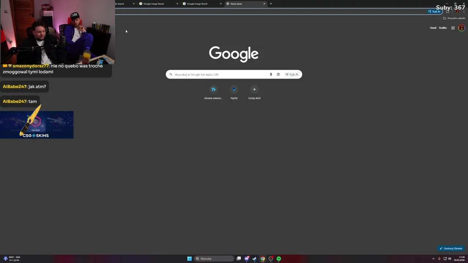Open Task View on the taskbar
The width and height of the screenshot is (468, 263).
[239, 259]
